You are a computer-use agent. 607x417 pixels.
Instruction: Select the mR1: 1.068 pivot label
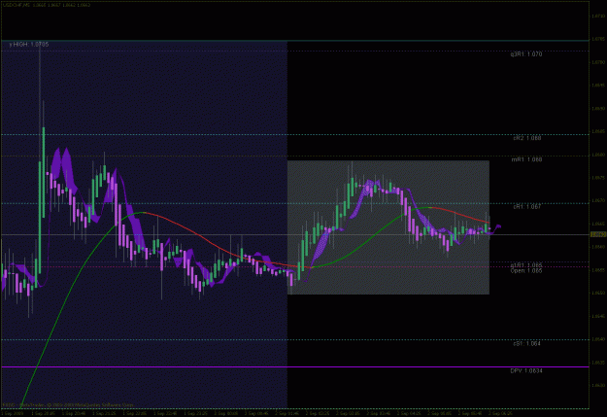coord(526,159)
